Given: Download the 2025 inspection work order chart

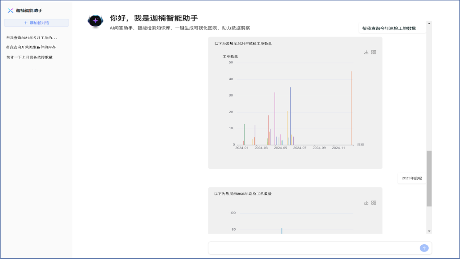Looking at the screenshot, I should (366, 202).
